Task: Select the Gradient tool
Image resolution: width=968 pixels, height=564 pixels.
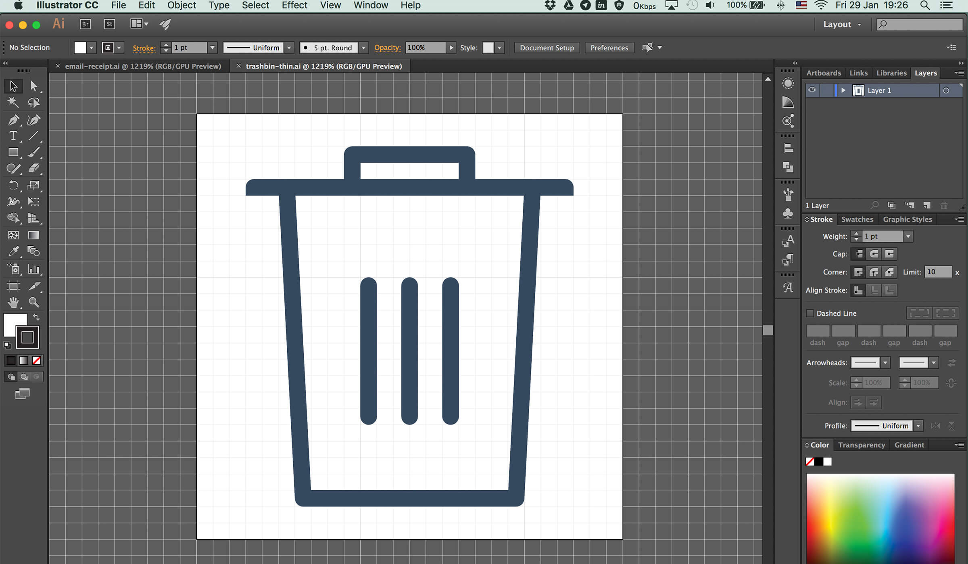Action: tap(34, 235)
